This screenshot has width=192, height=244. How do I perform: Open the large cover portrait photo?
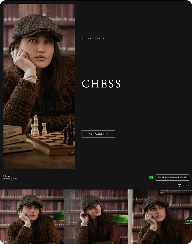click(39, 86)
